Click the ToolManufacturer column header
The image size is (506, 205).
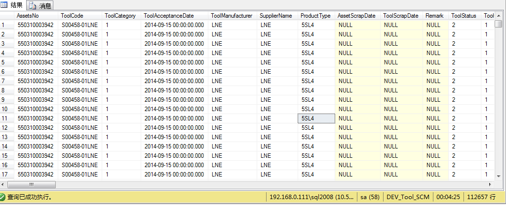pyautogui.click(x=233, y=16)
